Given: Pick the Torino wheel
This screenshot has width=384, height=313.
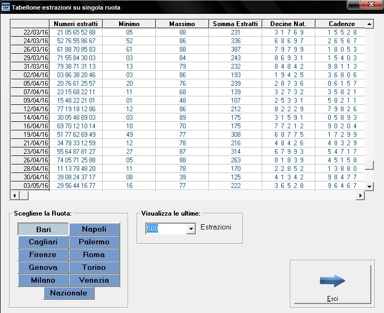Looking at the screenshot, I should (95, 267).
